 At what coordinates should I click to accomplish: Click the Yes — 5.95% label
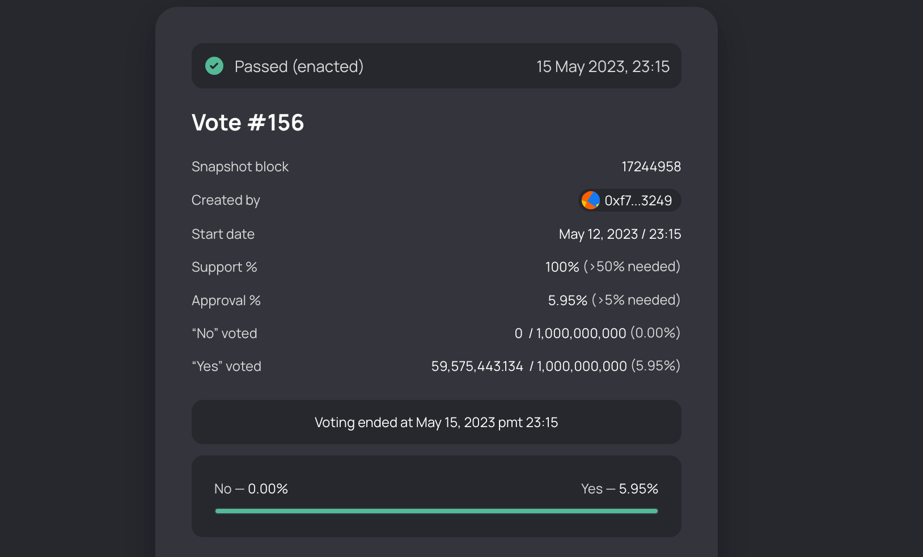point(620,488)
